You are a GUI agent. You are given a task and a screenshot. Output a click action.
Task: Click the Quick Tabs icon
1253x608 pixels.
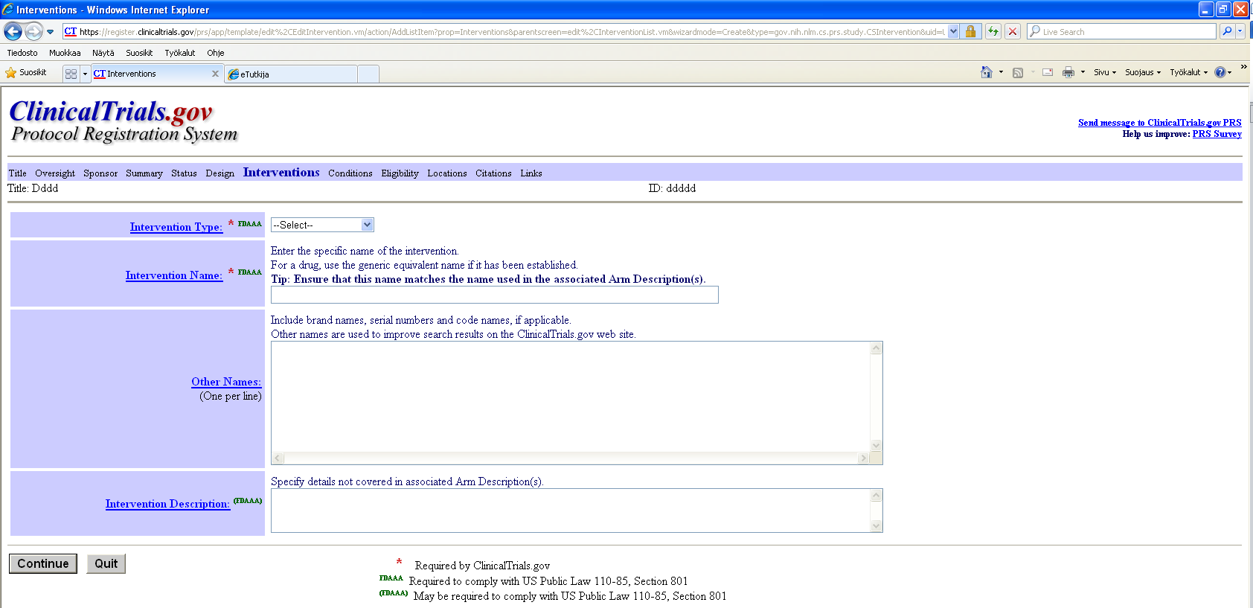click(71, 74)
